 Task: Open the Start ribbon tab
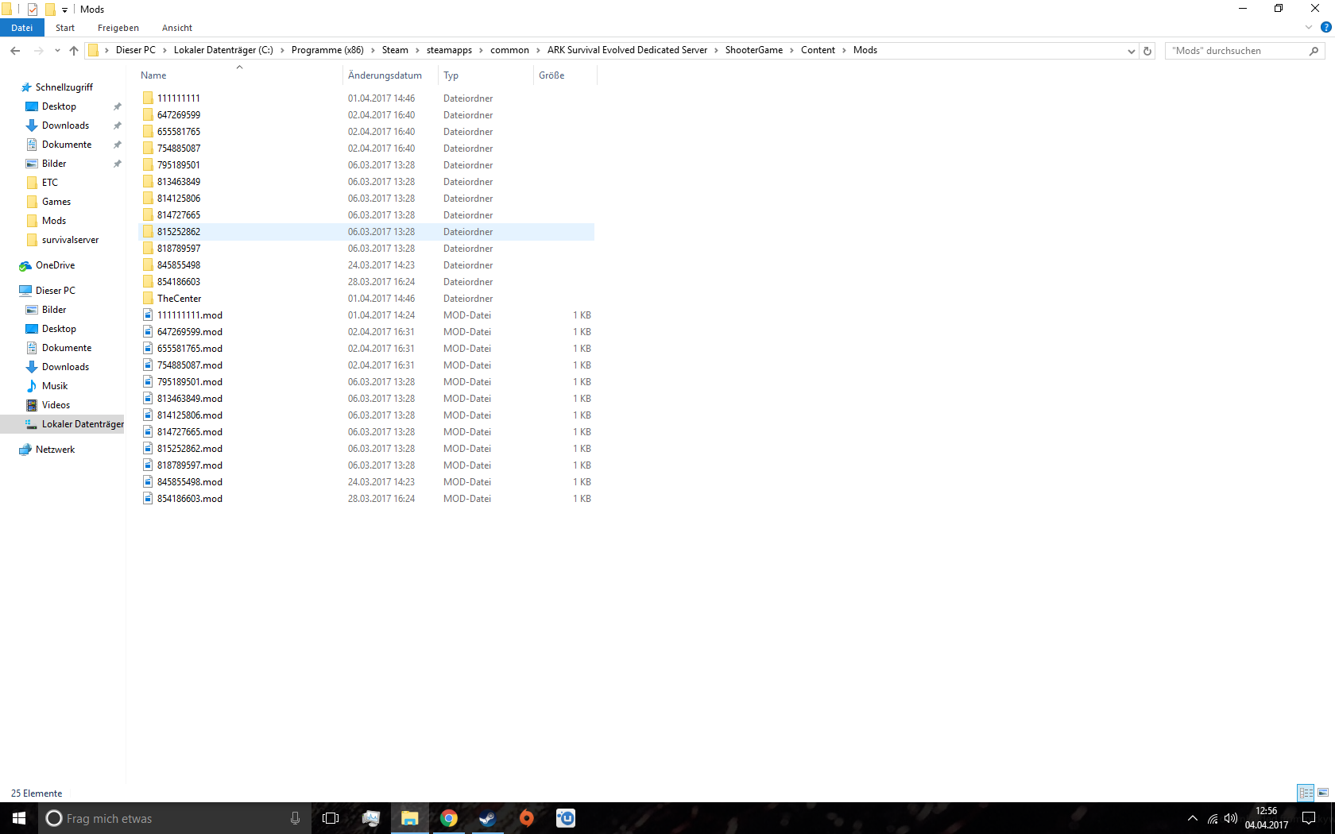pyautogui.click(x=65, y=28)
